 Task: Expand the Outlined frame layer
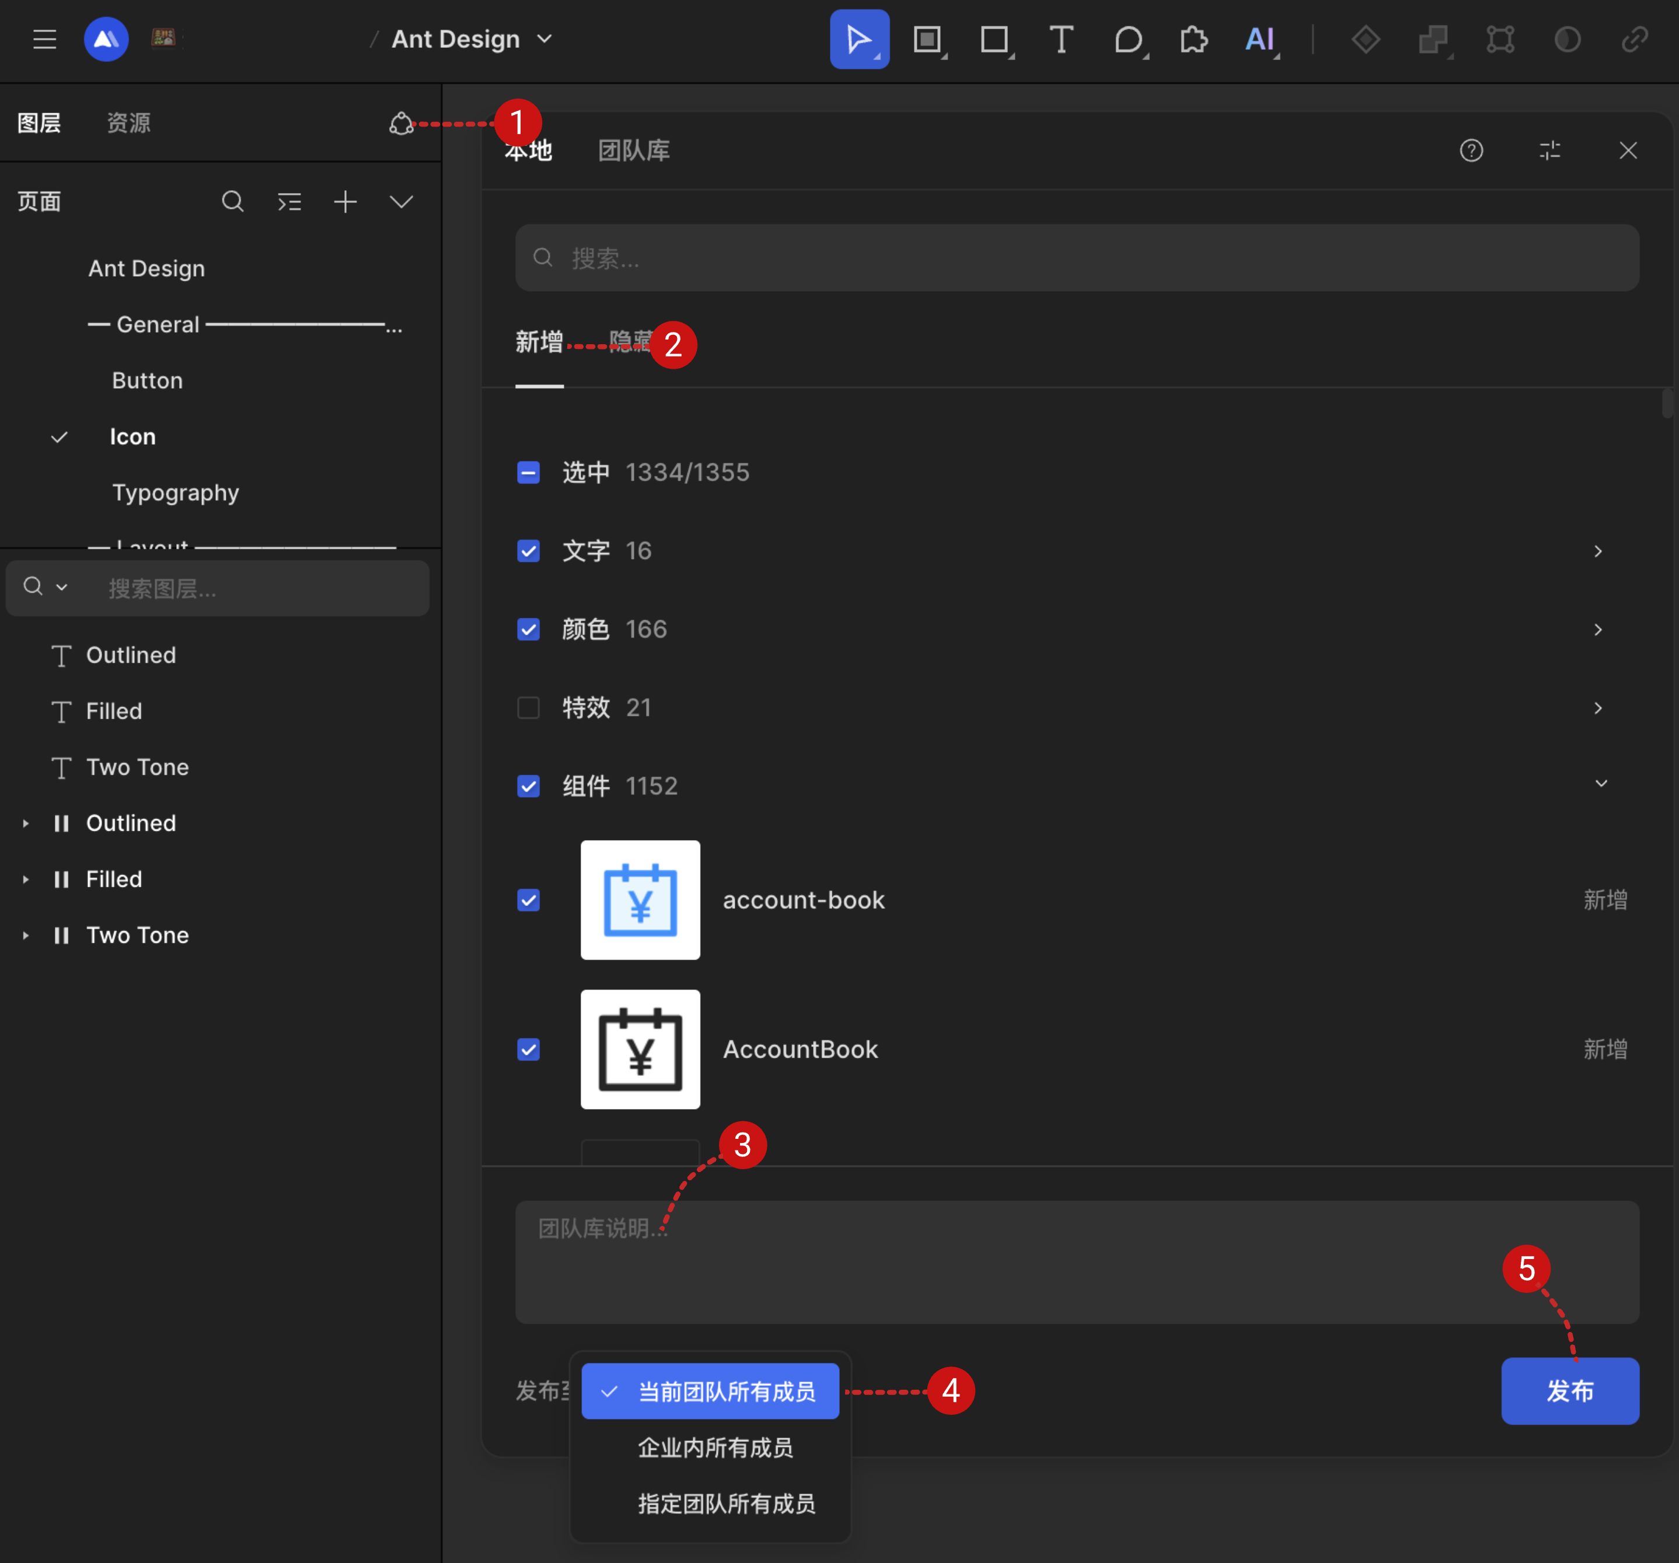[x=25, y=823]
